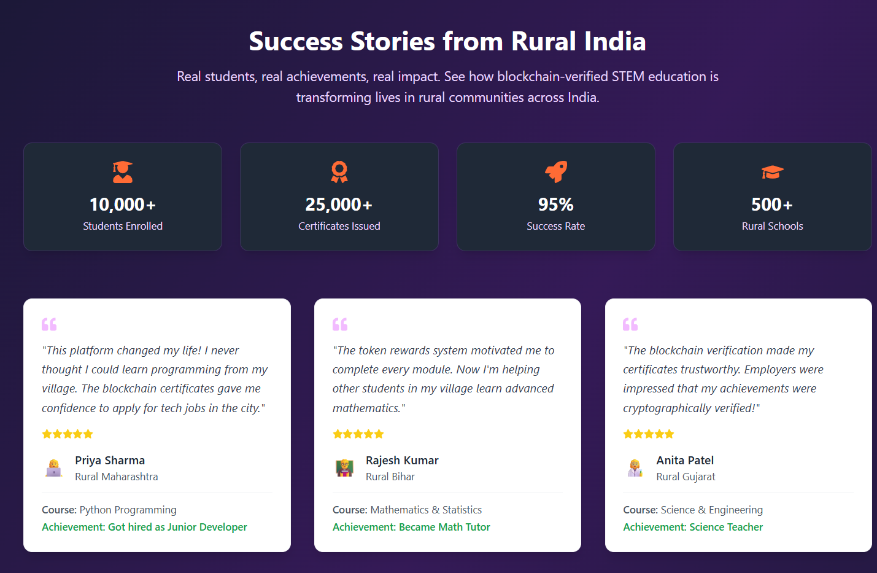Click the award ribbon icon above Certificates Issued

click(x=339, y=172)
